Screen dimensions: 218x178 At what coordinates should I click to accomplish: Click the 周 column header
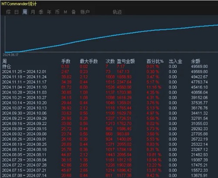coord(4,61)
